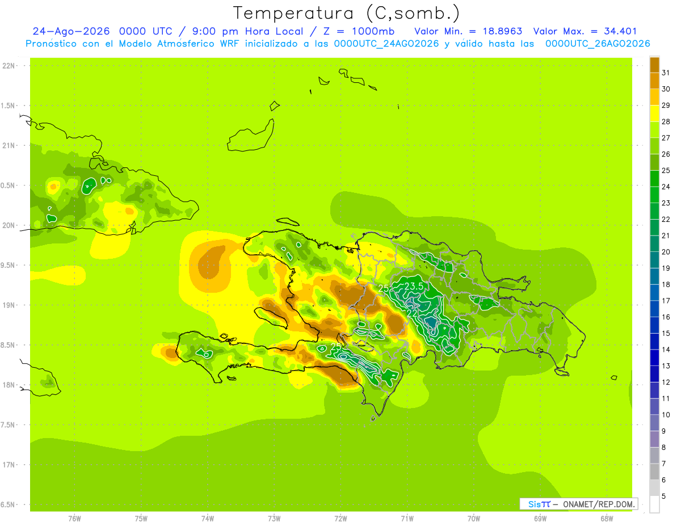Click the 'Temperatura (C,somb.)' title
Screen dimensions: 681x526
(x=347, y=13)
